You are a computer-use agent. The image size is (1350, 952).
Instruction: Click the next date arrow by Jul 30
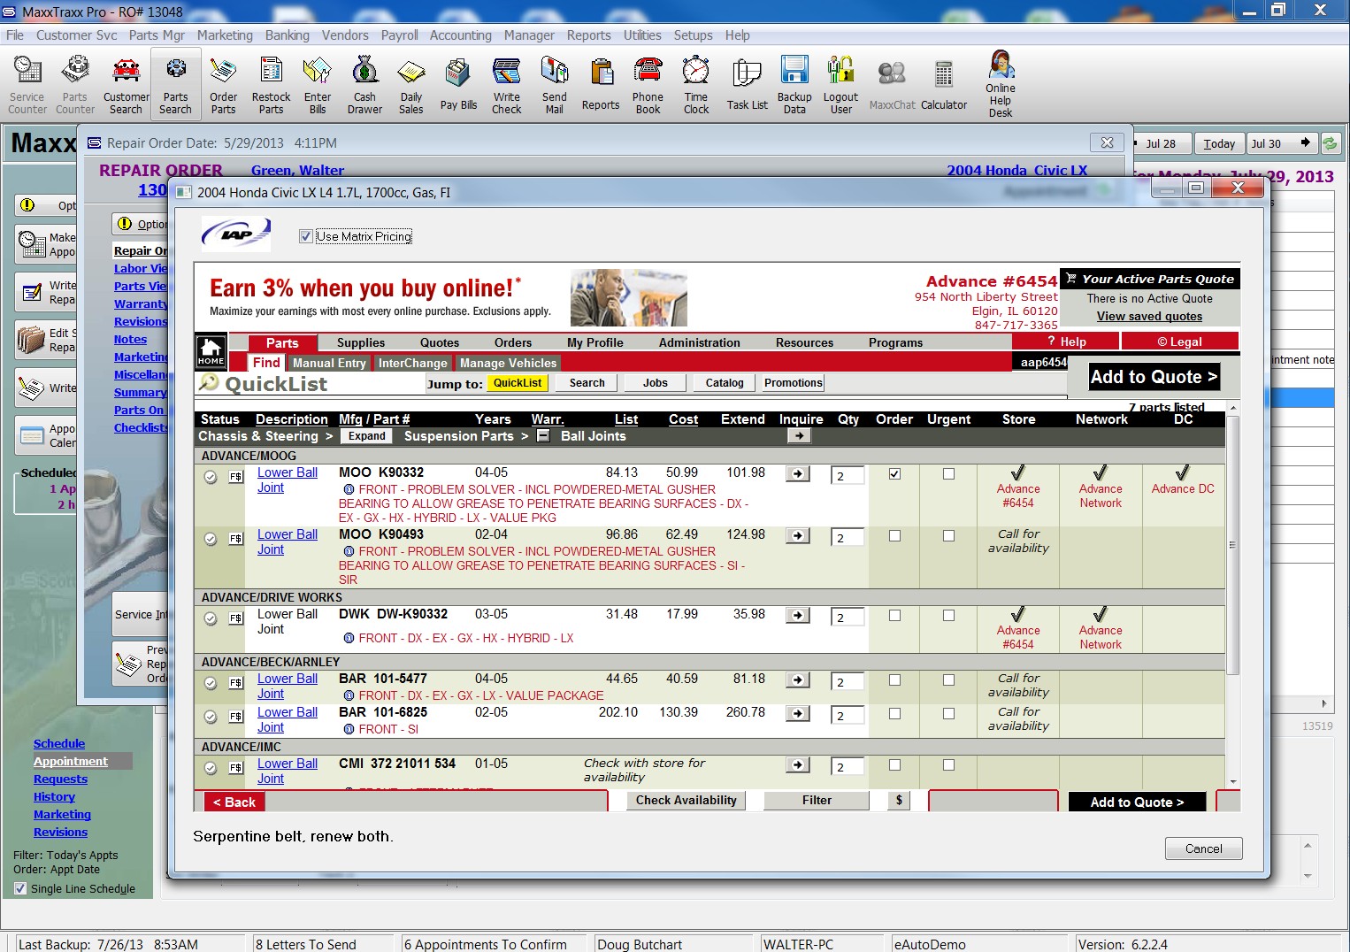(1305, 142)
